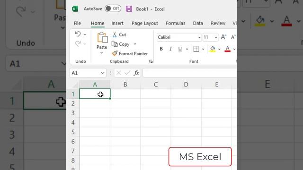Image resolution: width=303 pixels, height=170 pixels.
Task: Click the Excel logo icon in title bar
Action: (75, 9)
